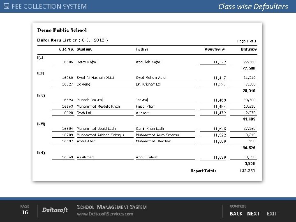
Task: Click the Voucher # column header
Action: (215, 49)
